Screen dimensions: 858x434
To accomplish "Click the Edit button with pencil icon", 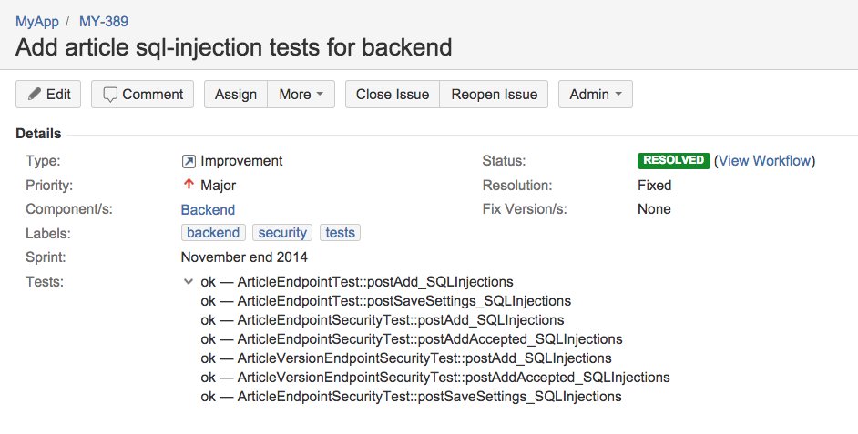I will point(48,95).
